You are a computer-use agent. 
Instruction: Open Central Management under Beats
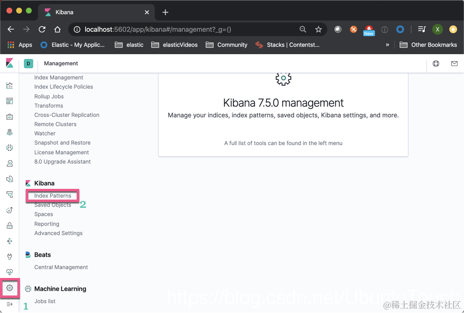click(61, 267)
